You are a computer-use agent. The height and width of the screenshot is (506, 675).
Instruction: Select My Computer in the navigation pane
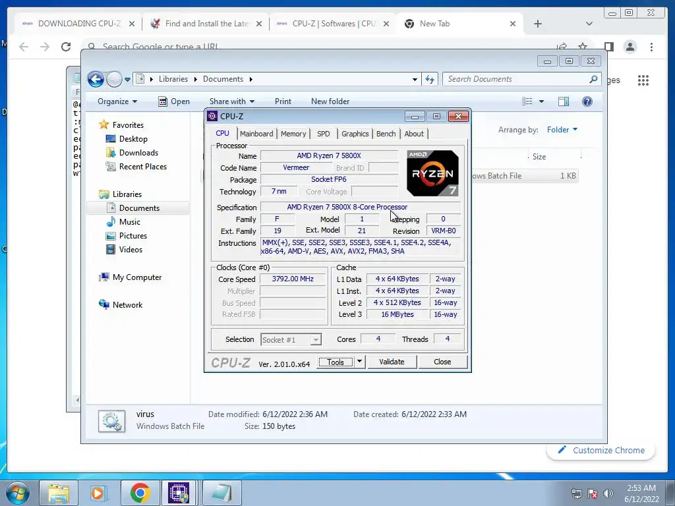[137, 277]
